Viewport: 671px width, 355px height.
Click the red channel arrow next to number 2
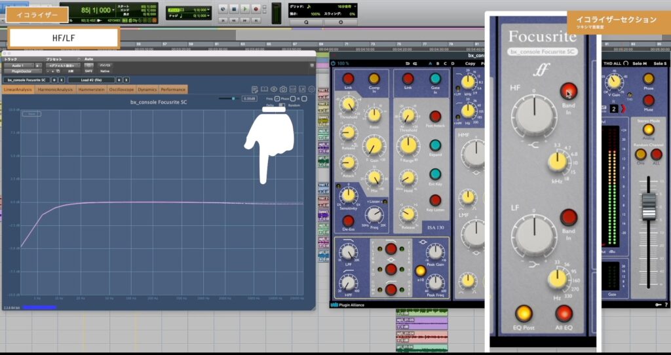(x=623, y=109)
